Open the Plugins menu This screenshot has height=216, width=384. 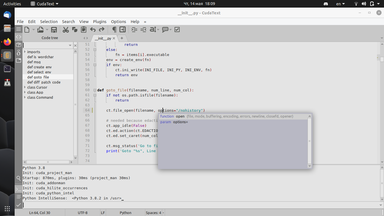(x=100, y=22)
